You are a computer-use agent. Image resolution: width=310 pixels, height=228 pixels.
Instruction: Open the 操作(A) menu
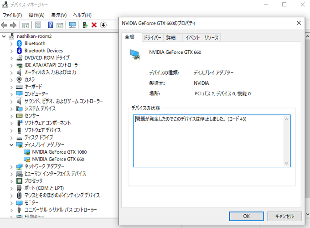point(36,15)
